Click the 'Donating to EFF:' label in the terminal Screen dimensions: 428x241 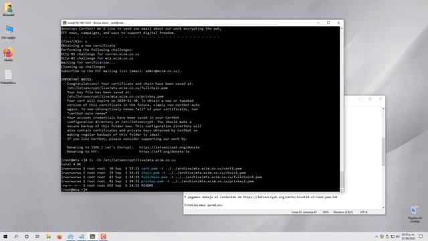(x=83, y=152)
